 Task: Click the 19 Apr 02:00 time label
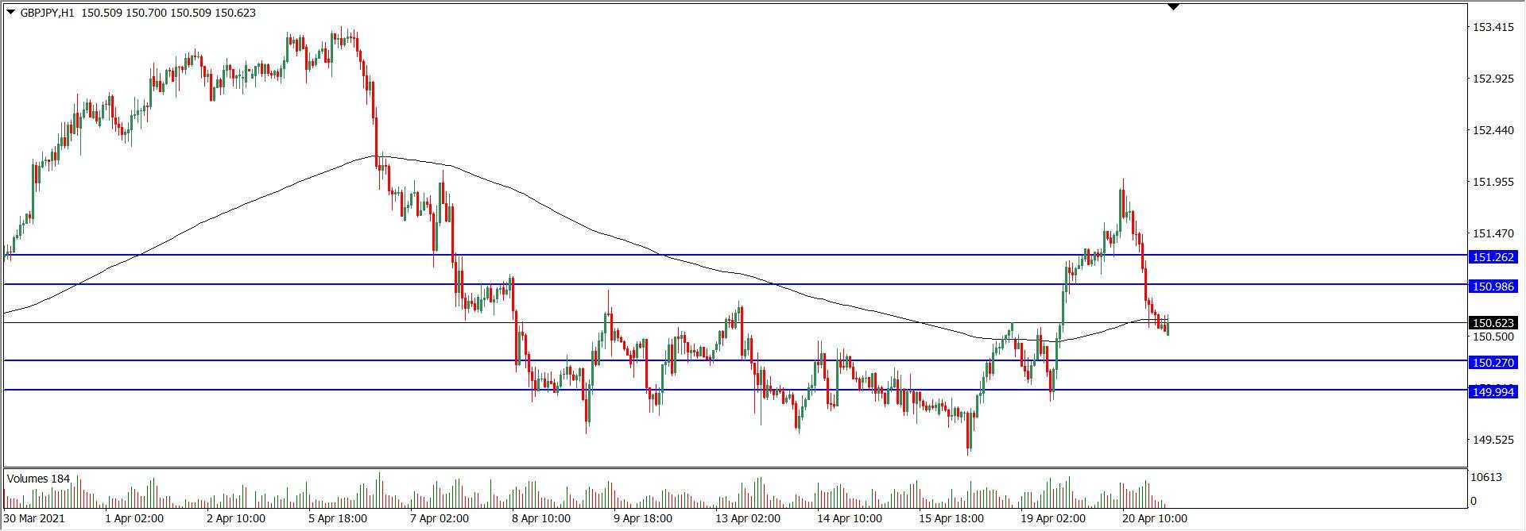(1052, 518)
